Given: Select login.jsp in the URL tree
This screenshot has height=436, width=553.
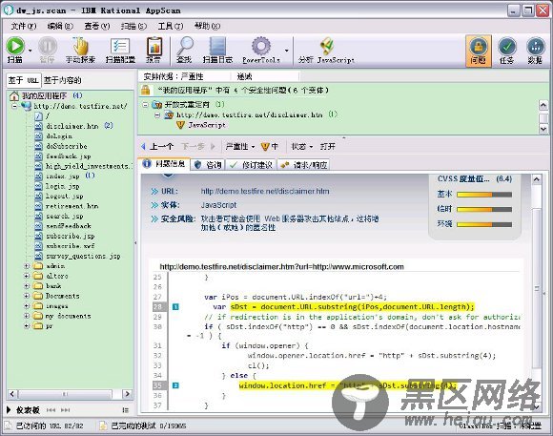Looking at the screenshot, I should (x=63, y=186).
